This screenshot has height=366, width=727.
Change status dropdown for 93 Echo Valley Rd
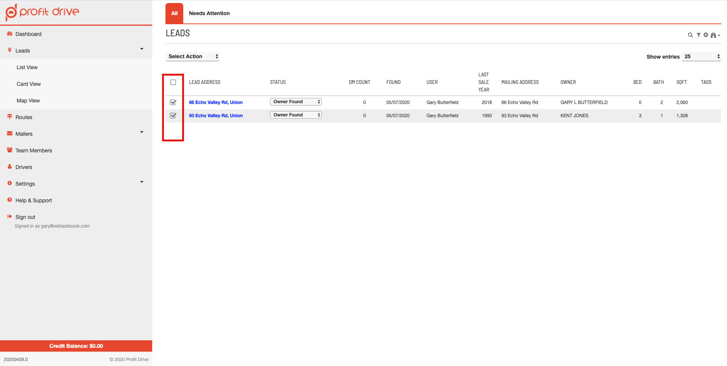coord(296,115)
